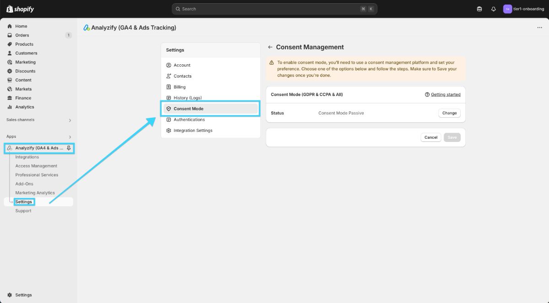The width and height of the screenshot is (549, 303).
Task: Open the History (Logs) menu item
Action: [x=210, y=98]
